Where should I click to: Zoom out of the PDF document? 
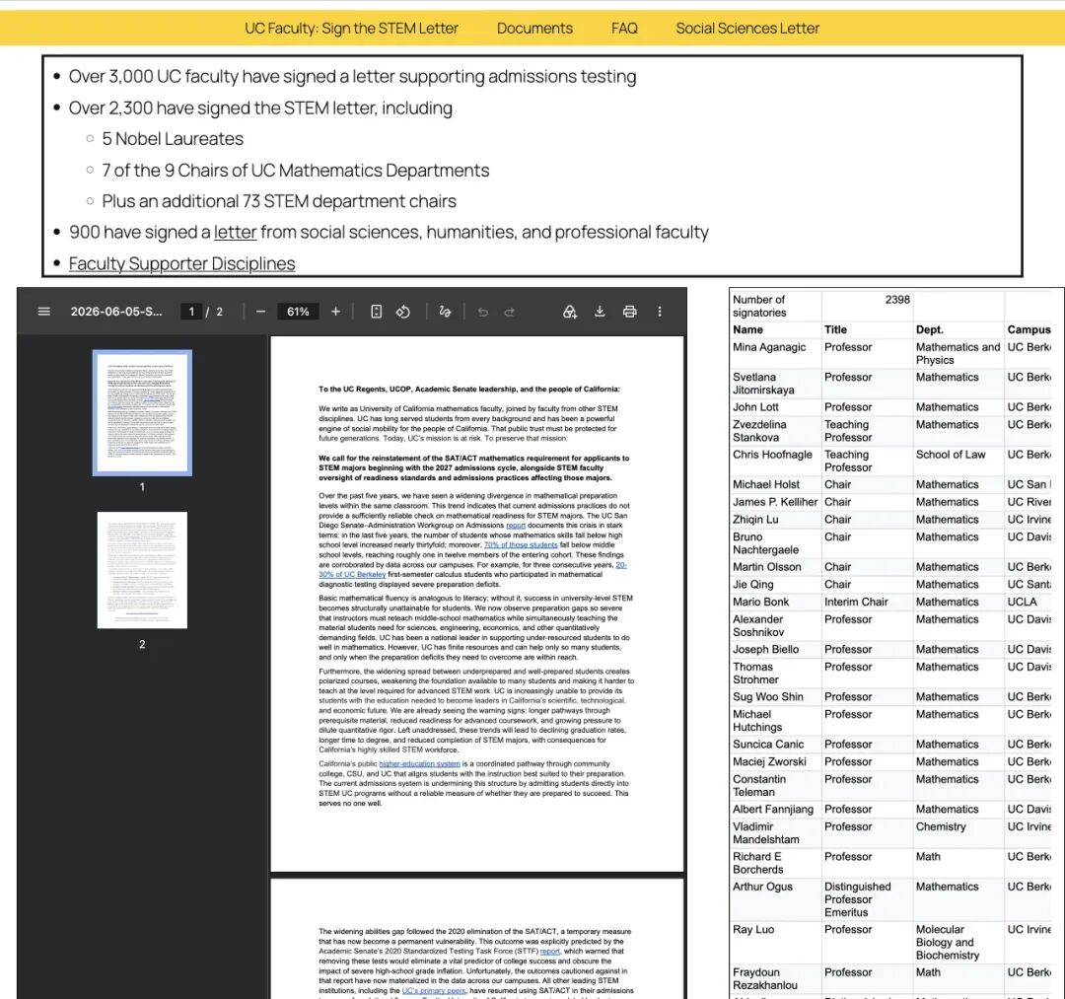[260, 312]
